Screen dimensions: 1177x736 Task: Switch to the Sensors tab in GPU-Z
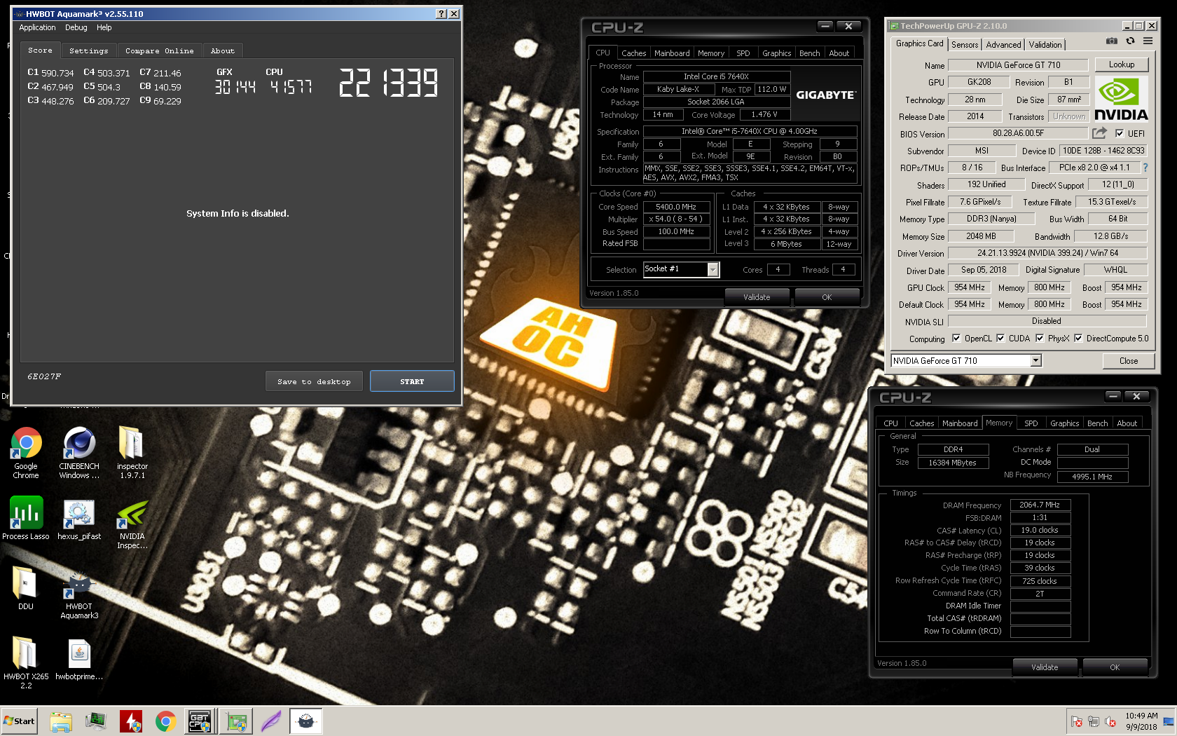click(965, 45)
